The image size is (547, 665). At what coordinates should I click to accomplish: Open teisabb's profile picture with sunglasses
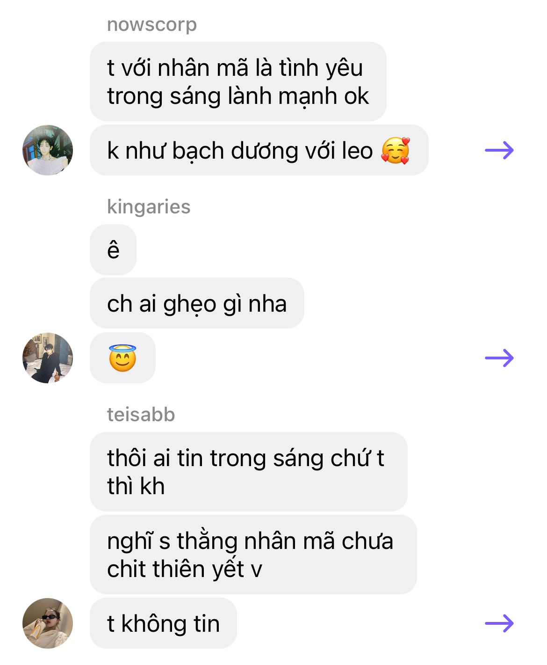(x=48, y=623)
